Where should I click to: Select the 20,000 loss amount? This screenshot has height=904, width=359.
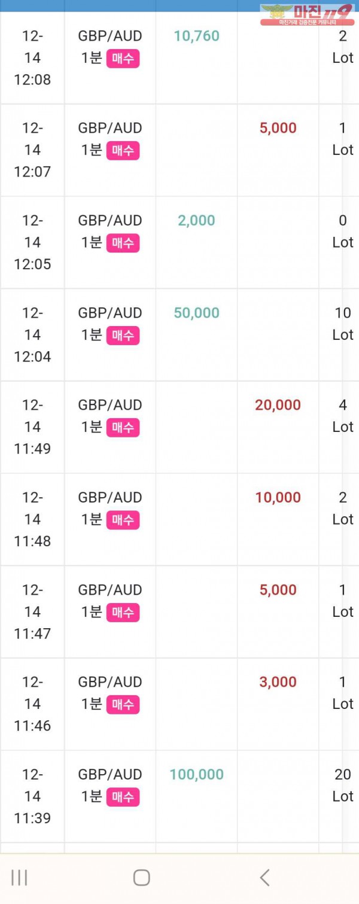coord(278,405)
